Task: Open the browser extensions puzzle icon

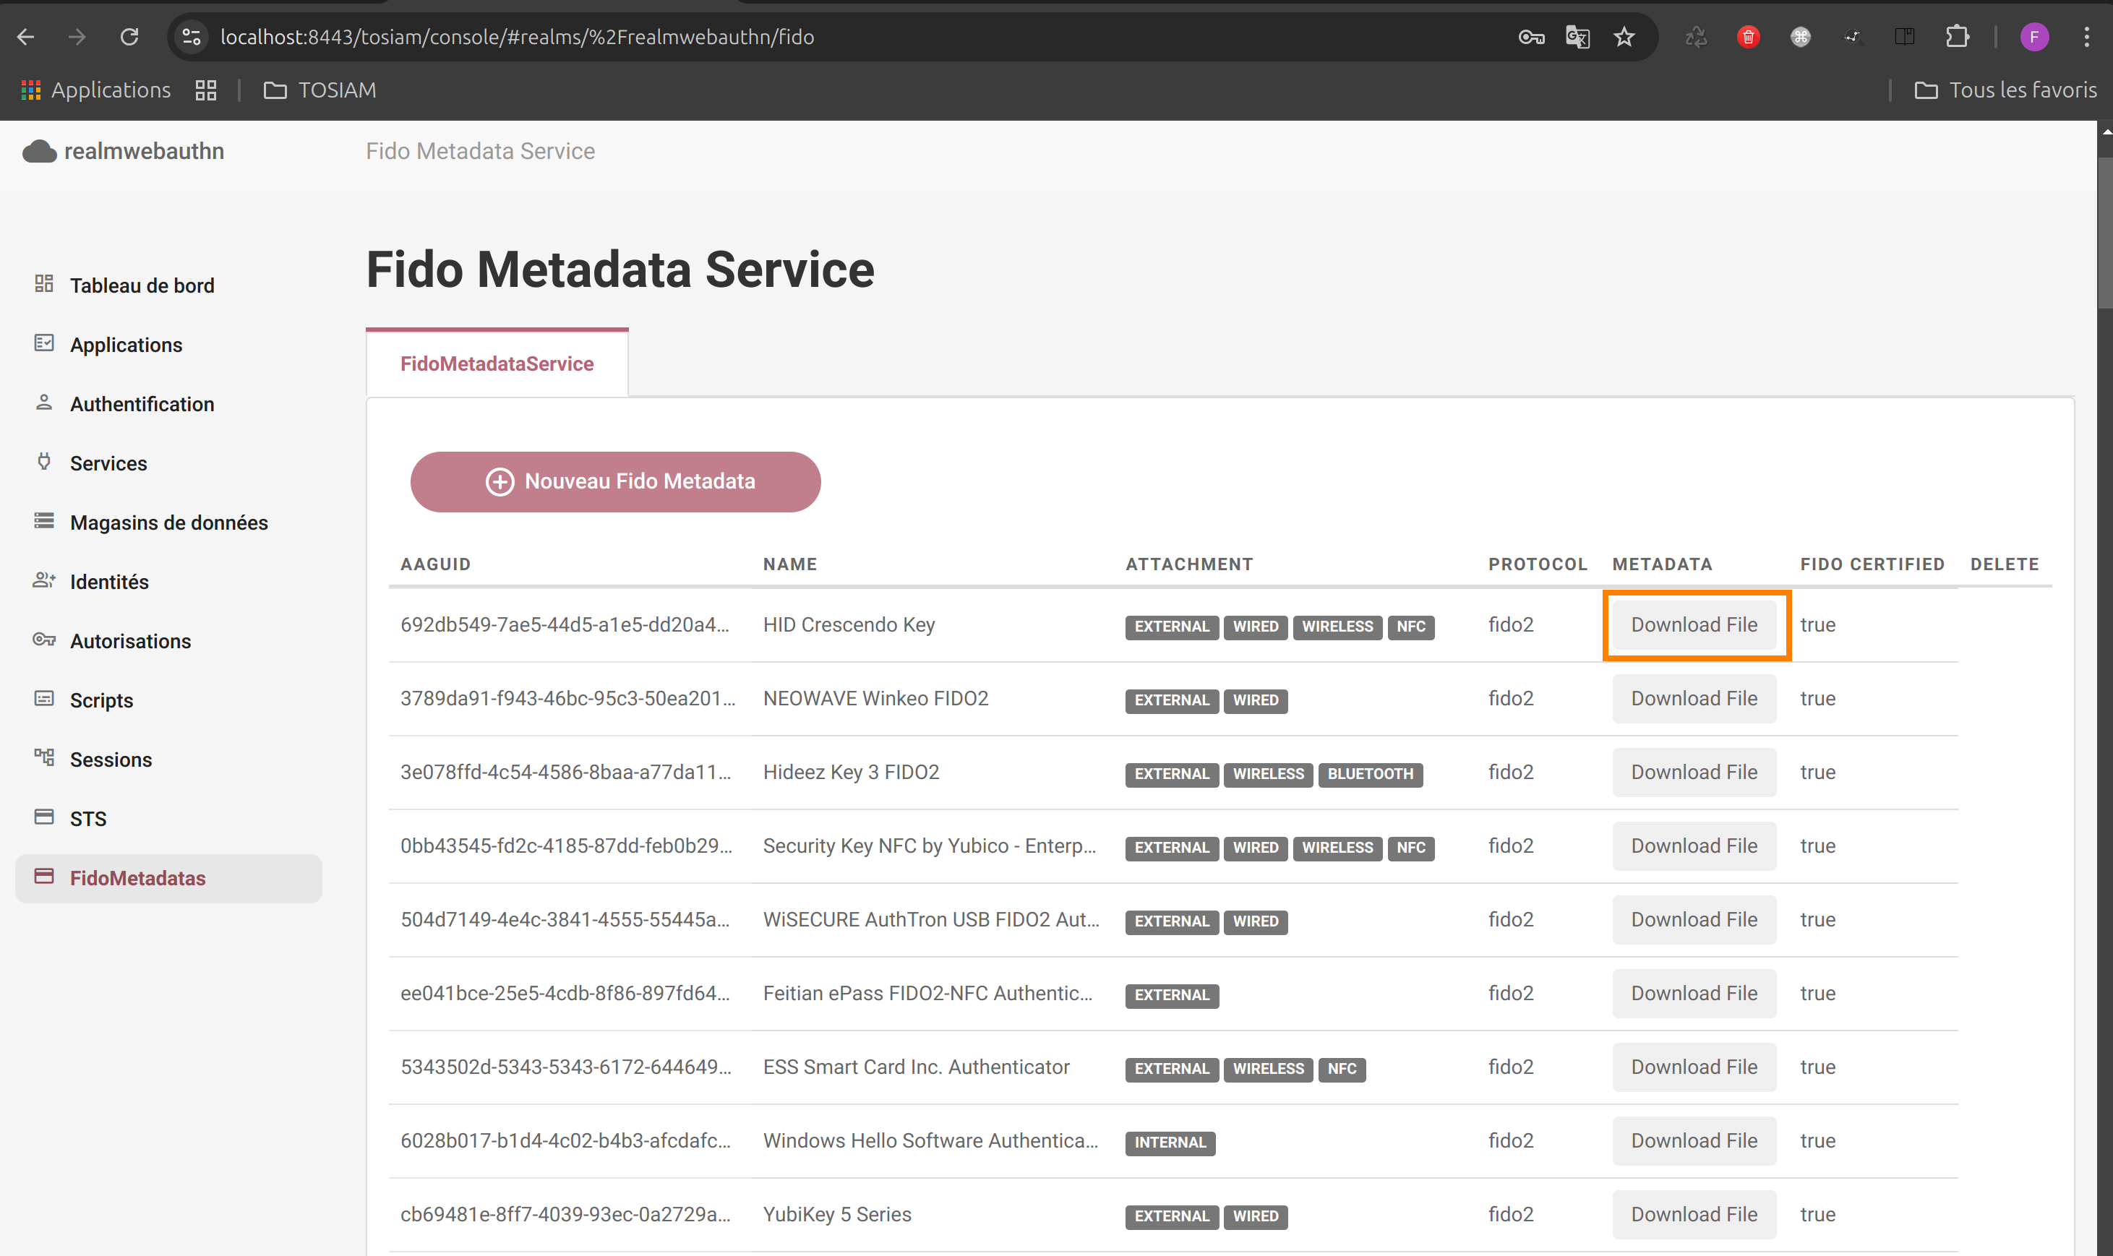Action: coord(1958,36)
